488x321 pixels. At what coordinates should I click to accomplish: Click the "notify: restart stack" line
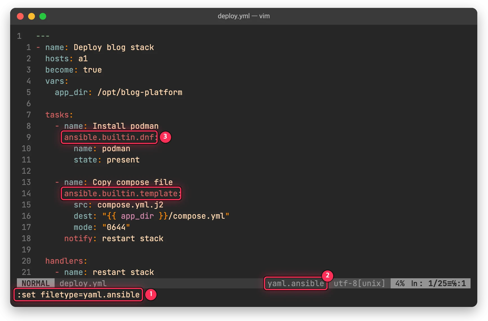114,238
